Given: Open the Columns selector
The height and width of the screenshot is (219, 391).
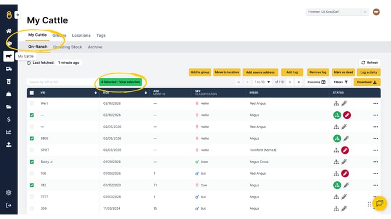Looking at the screenshot, I should 316,82.
